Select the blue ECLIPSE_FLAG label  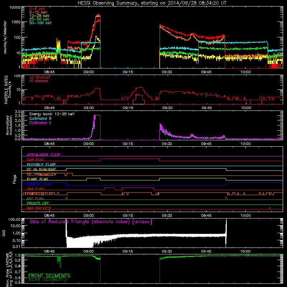[x=39, y=184]
